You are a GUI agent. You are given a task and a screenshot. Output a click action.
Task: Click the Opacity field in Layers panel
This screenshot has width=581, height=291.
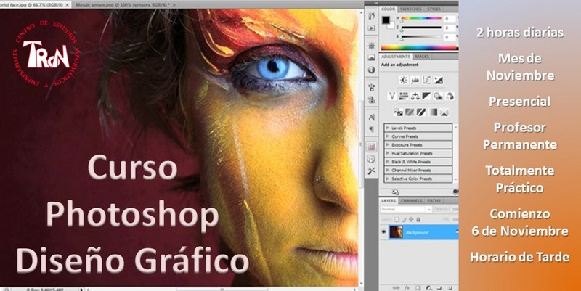(453, 209)
